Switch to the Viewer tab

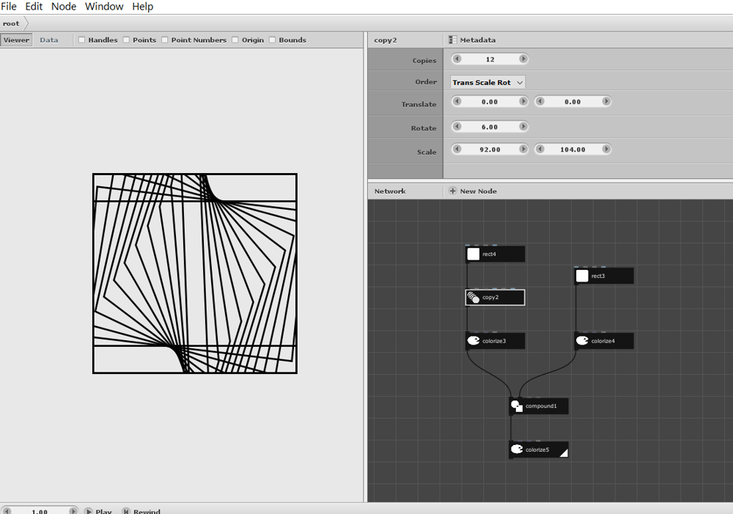point(16,40)
